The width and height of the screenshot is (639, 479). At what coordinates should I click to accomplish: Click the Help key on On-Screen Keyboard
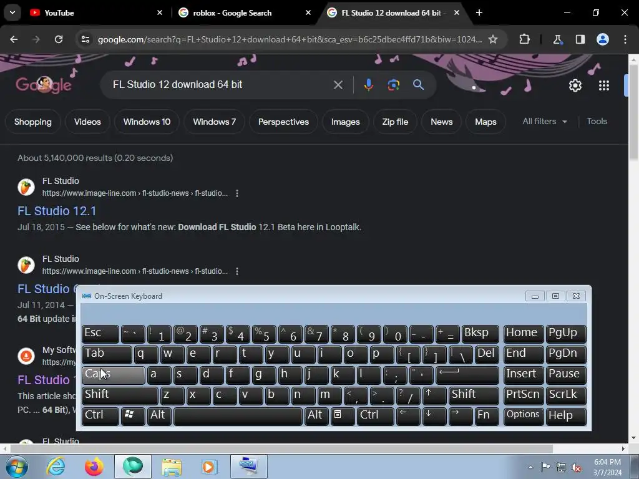(566, 416)
